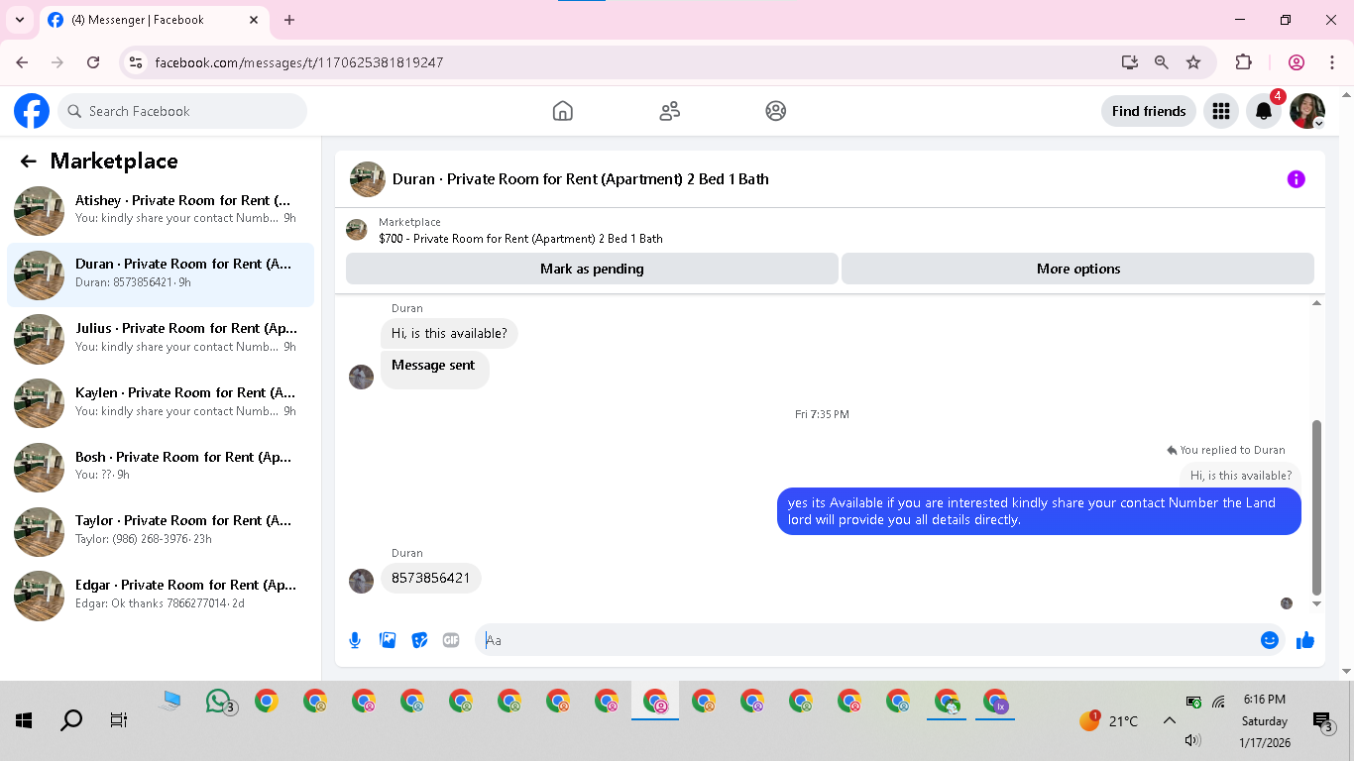Open conversation information purple icon
Screen dimensions: 1354x761
[x=1296, y=179]
